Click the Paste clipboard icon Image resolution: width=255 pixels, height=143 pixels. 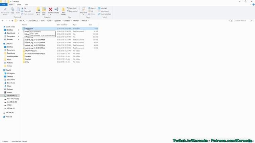tap(18, 10)
